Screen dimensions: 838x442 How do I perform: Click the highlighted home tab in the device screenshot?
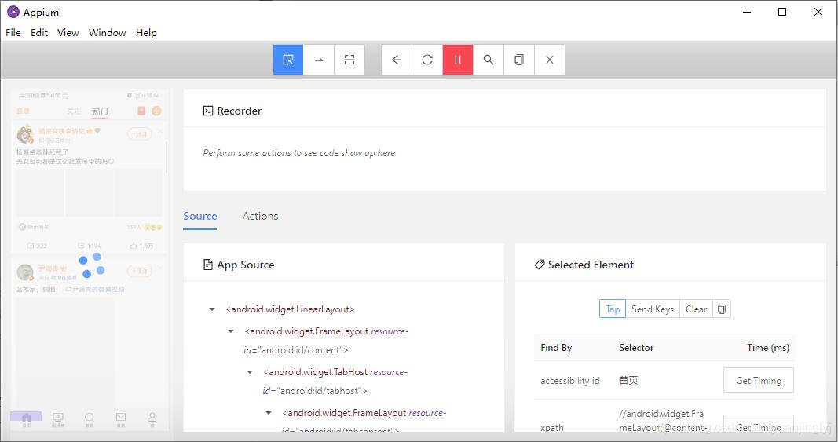26,418
